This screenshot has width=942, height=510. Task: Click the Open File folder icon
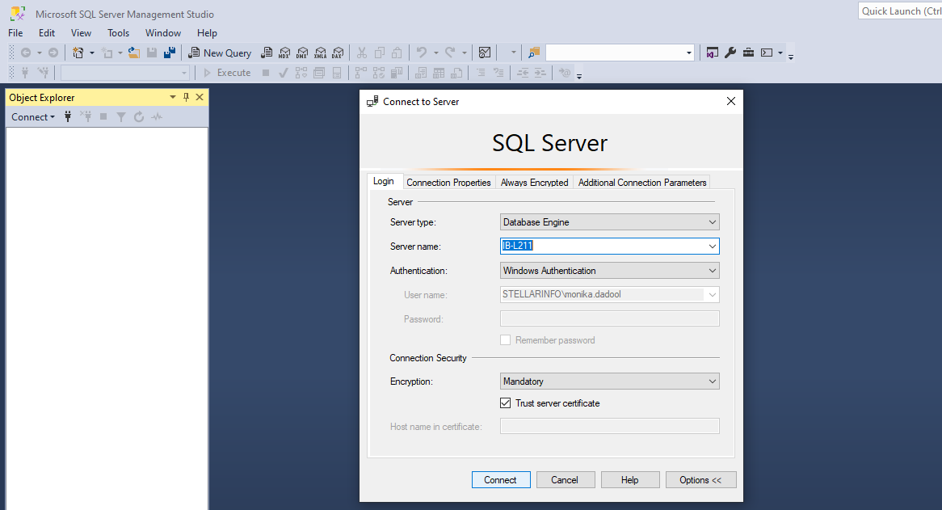click(134, 53)
